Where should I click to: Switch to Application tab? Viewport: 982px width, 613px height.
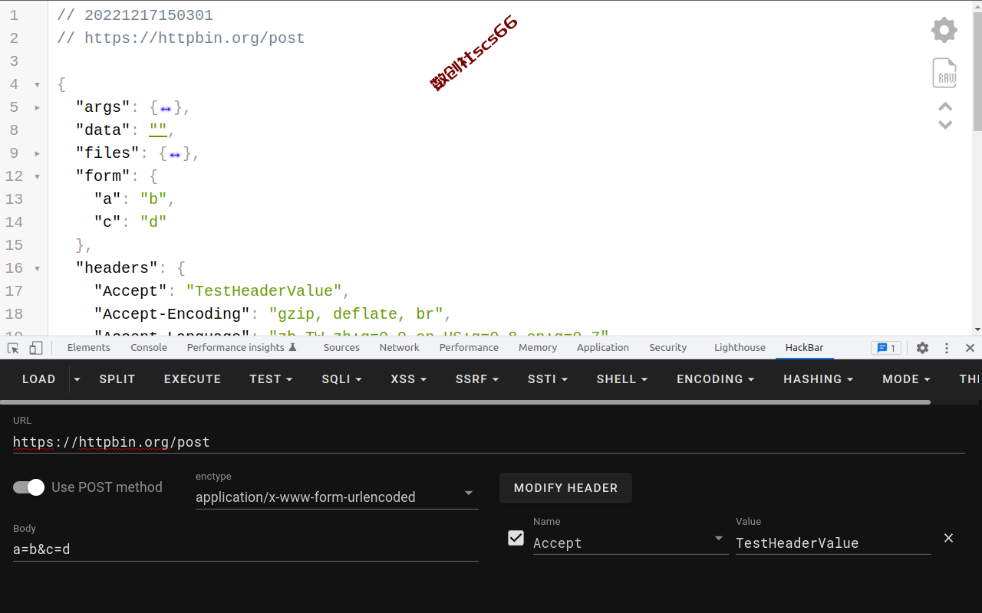coord(603,348)
